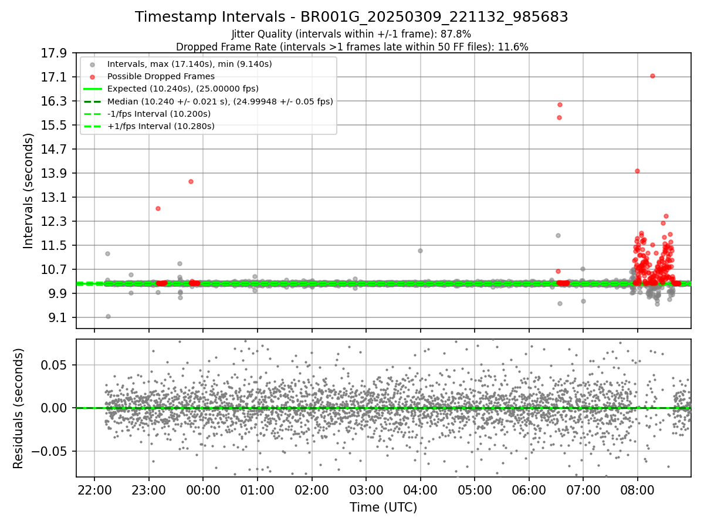Click the highest red outlier point near 17.1 seconds
Screen dimensions: 704x528
pyautogui.click(x=652, y=76)
